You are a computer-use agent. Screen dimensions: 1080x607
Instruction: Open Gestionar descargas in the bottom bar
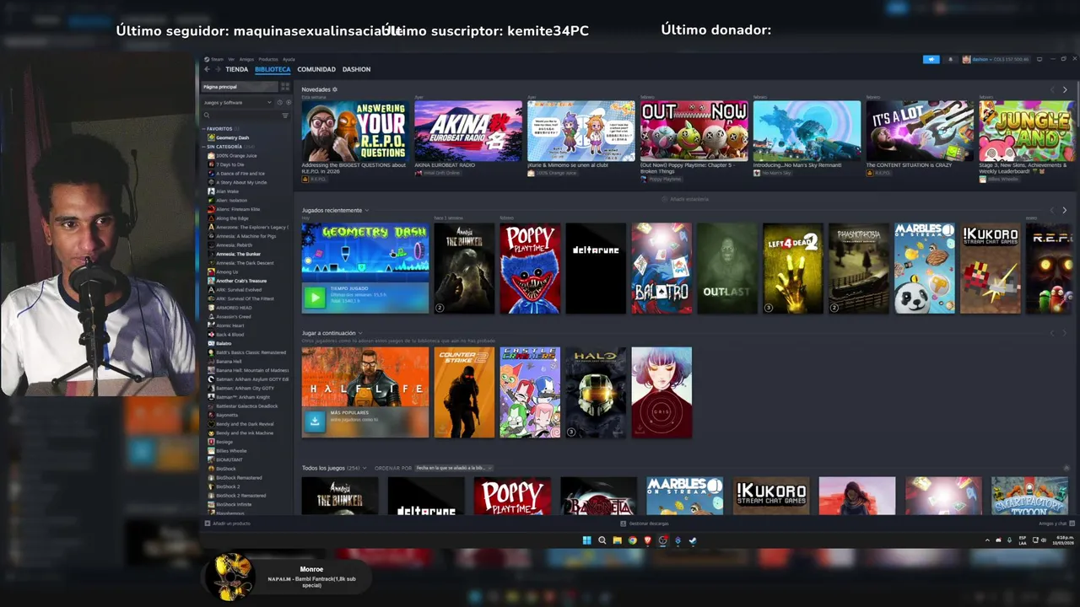pos(645,524)
